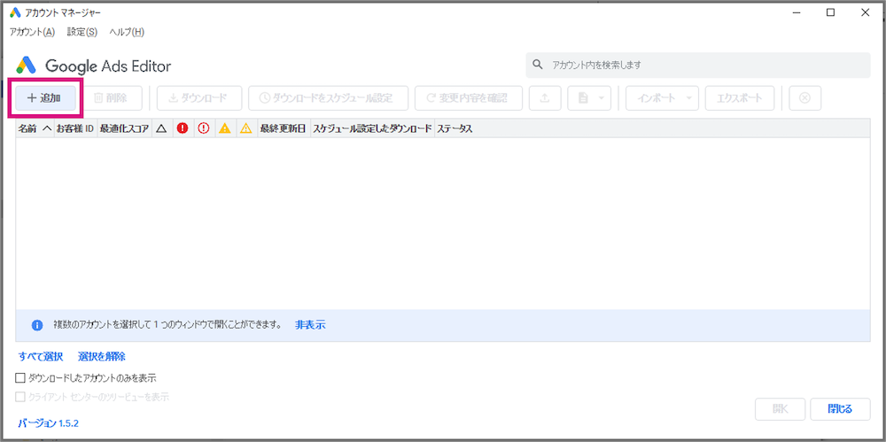
Task: Sort by the ステータス column header
Action: click(454, 128)
